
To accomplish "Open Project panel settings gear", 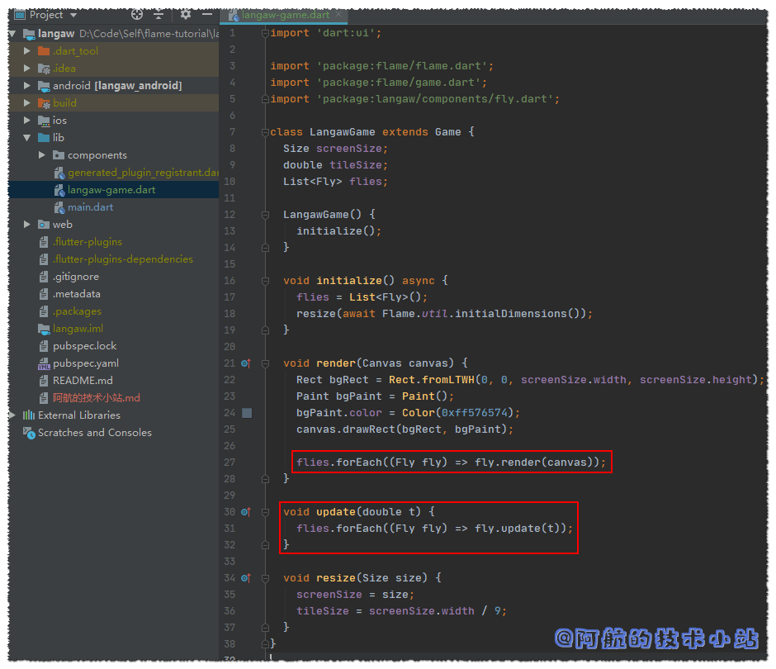I will (186, 15).
